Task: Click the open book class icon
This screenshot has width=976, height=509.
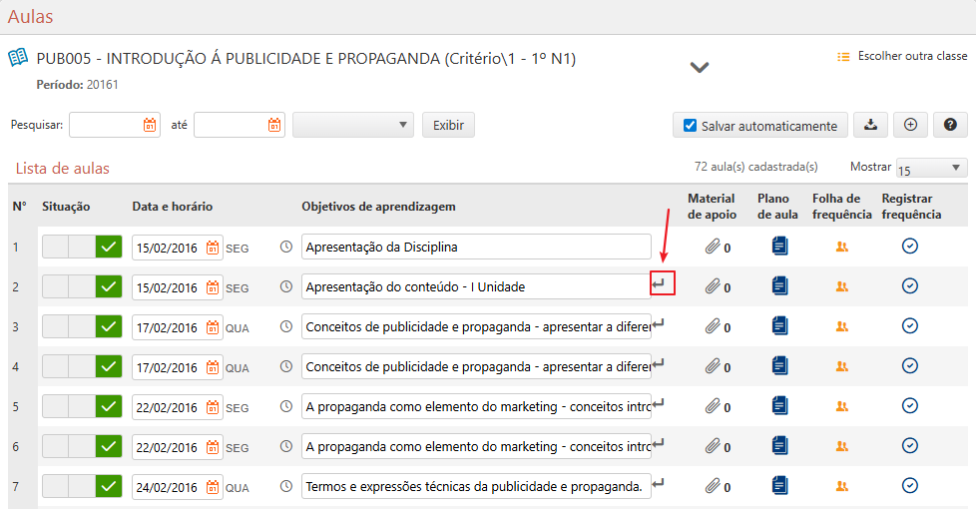Action: [18, 58]
